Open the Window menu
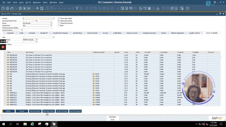Screen dimensions: 226x127 pos(53,2)
